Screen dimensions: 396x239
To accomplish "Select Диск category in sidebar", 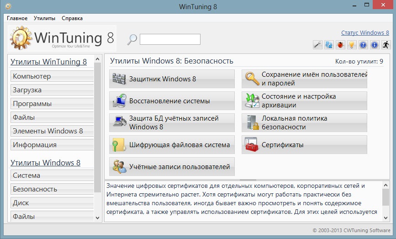I will pos(52,203).
